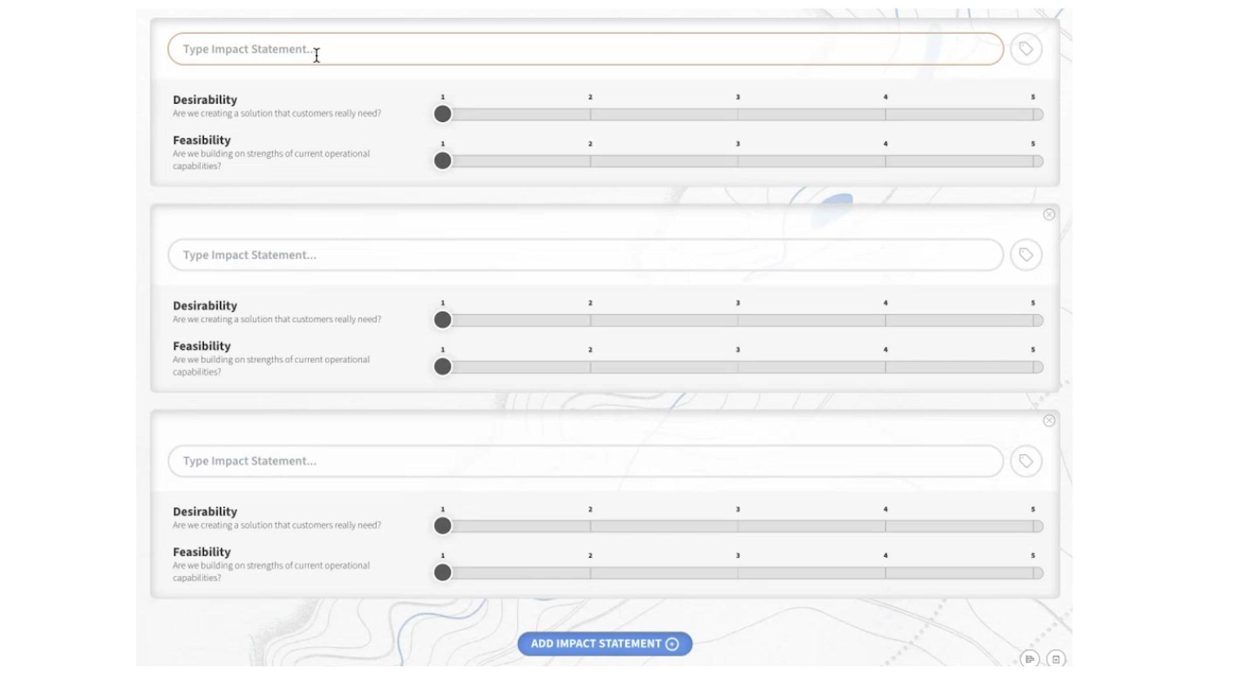This screenshot has width=1245, height=700.
Task: Remove the second impact statement card
Action: pyautogui.click(x=1049, y=215)
